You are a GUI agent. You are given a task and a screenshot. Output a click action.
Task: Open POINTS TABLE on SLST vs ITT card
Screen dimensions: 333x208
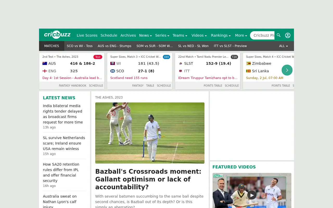[213, 86]
